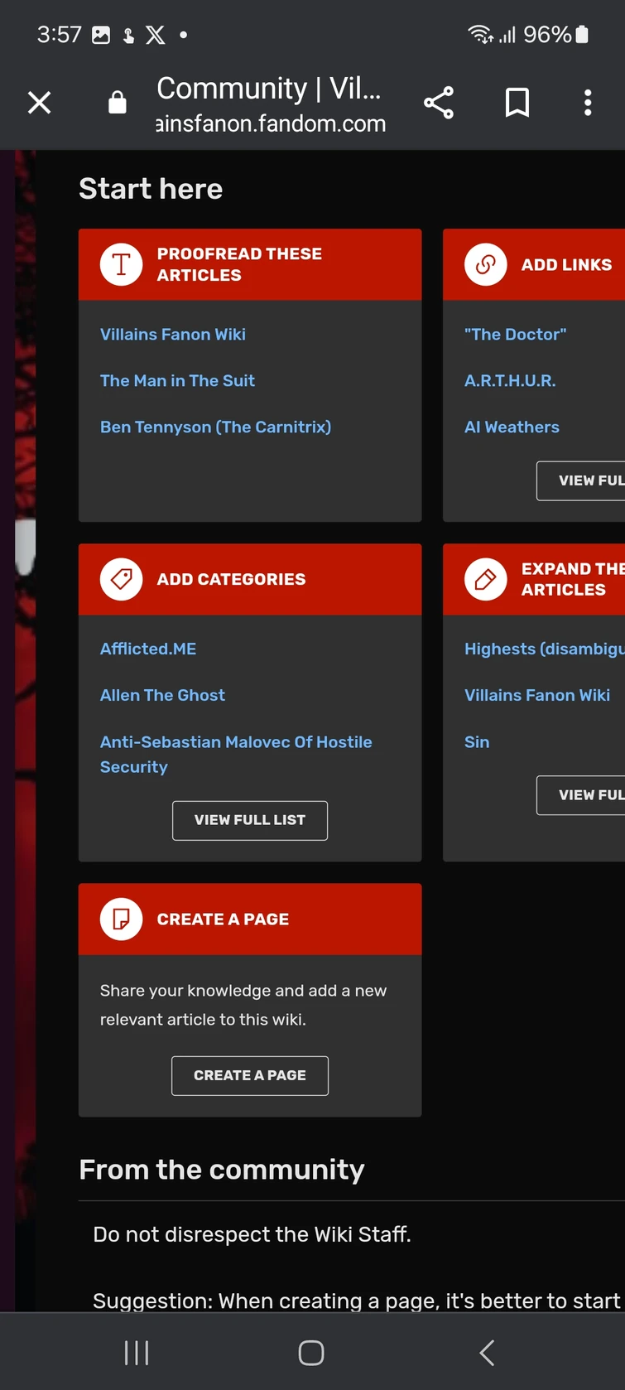Viewport: 625px width, 1390px height.
Task: Tap the chain-link icon on the Add Links card
Action: point(486,264)
